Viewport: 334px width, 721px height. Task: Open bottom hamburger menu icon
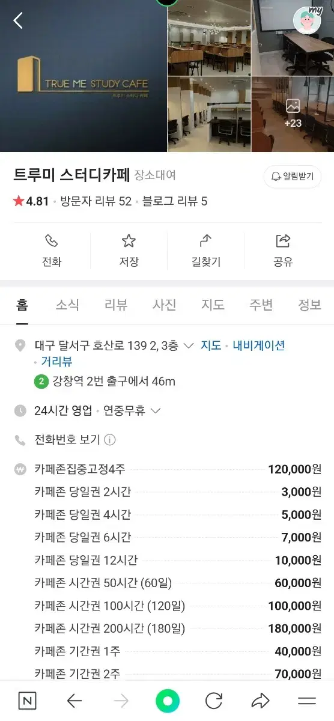point(307,701)
